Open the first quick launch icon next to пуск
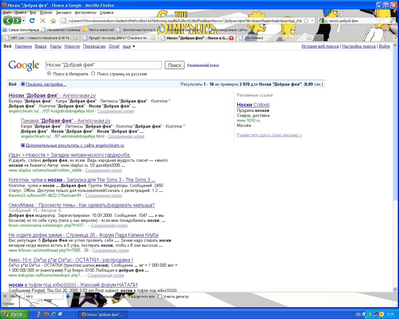This screenshot has height=319, width=399. pyautogui.click(x=39, y=314)
